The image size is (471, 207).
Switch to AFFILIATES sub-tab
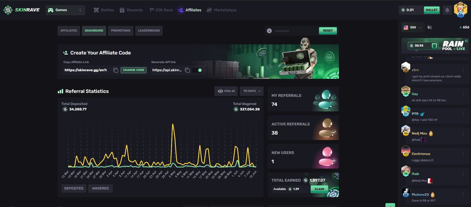[x=69, y=31]
